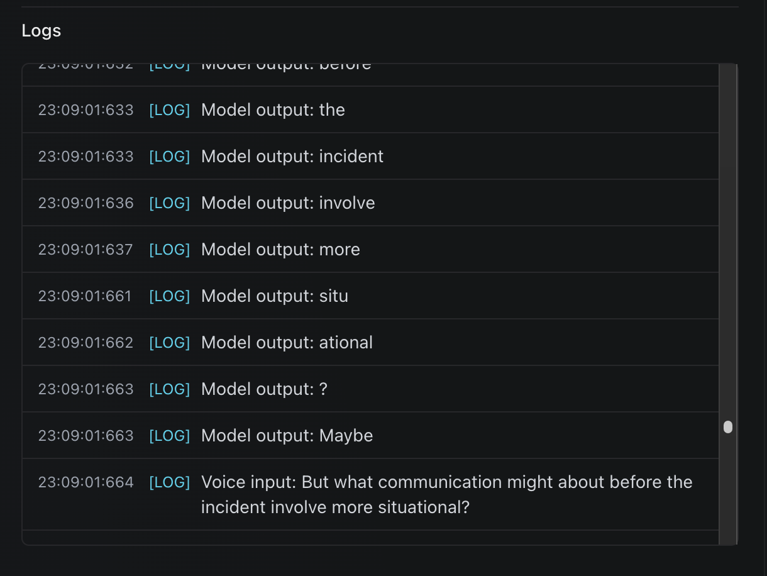Click the empty row below the Voice input entry

pyautogui.click(x=371, y=536)
